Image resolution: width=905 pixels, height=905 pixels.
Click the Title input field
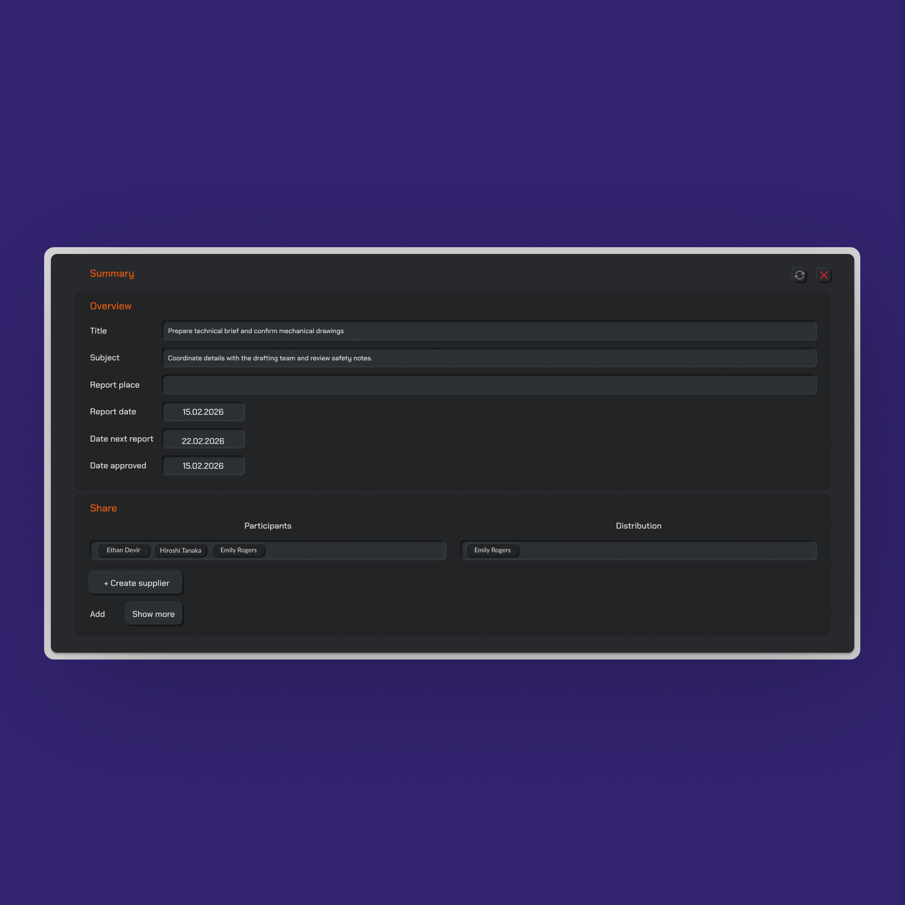[489, 331]
